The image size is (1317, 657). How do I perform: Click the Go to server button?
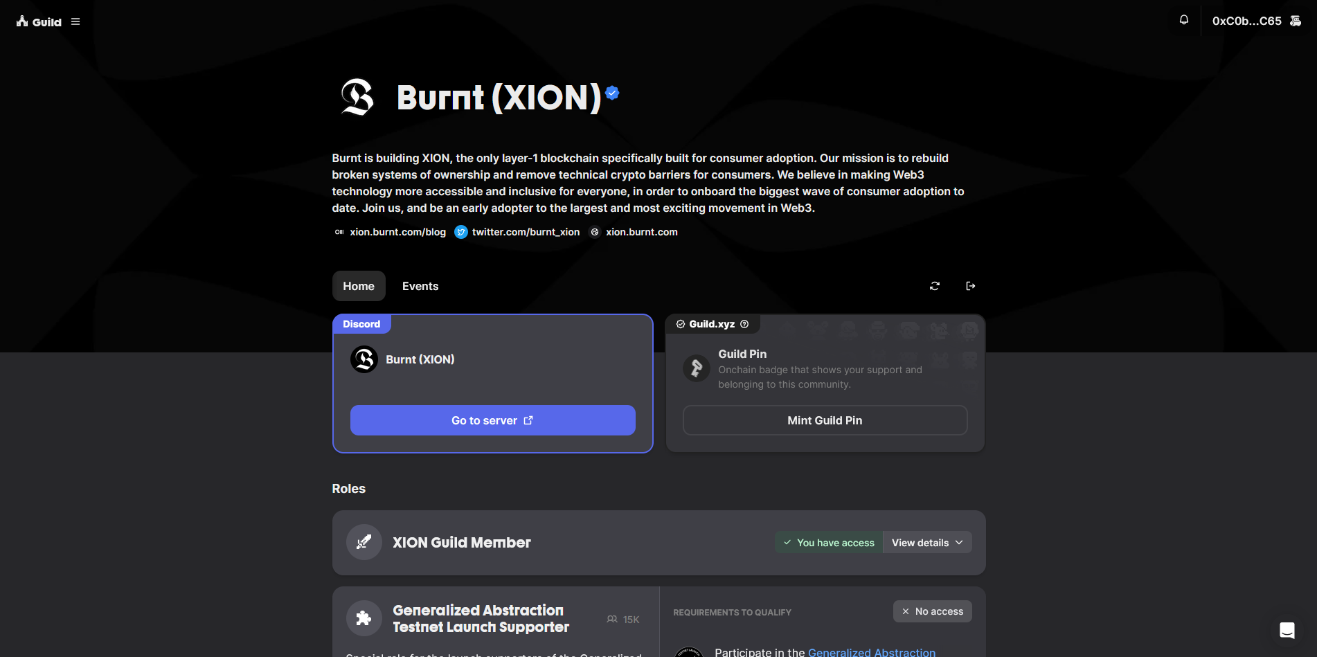pos(492,420)
